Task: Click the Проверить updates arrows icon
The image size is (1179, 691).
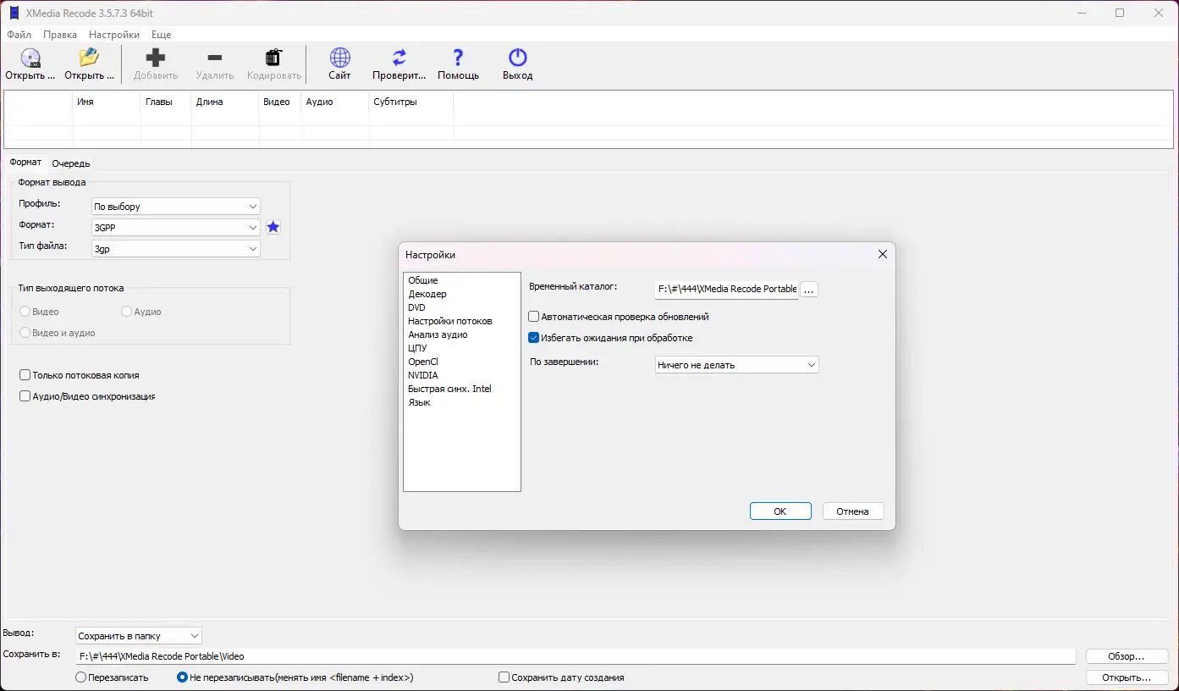Action: click(399, 58)
